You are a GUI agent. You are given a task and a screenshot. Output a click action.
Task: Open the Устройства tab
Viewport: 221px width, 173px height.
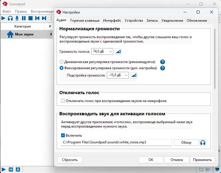click(134, 21)
